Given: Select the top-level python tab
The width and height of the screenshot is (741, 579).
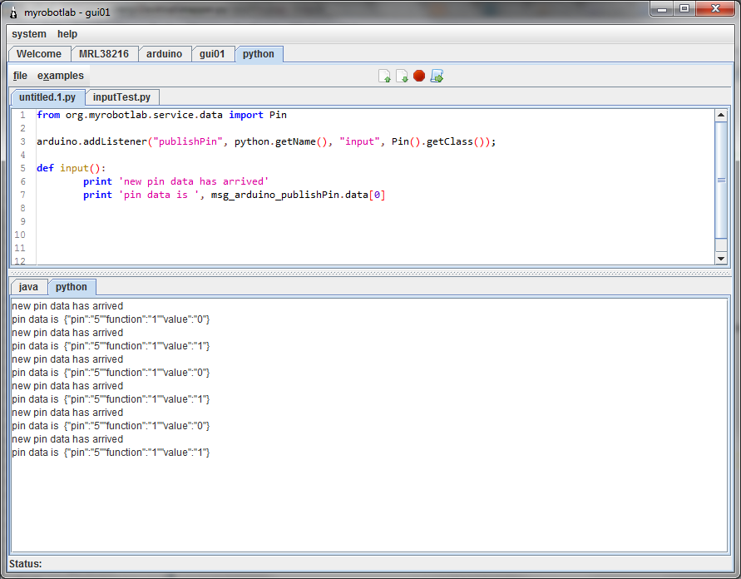Looking at the screenshot, I should pos(259,54).
